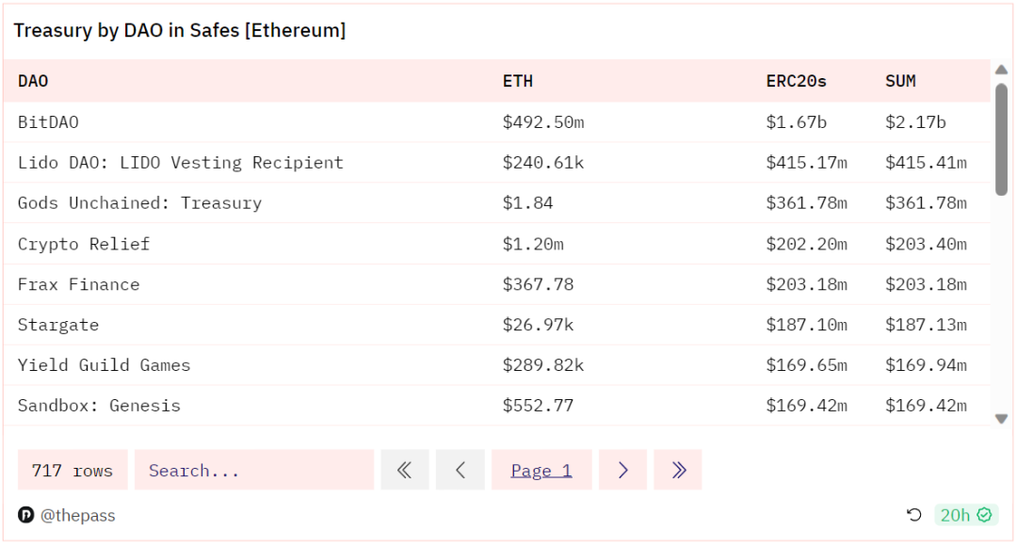Sort by the SUM column header
This screenshot has height=546, width=1017.
(x=900, y=81)
